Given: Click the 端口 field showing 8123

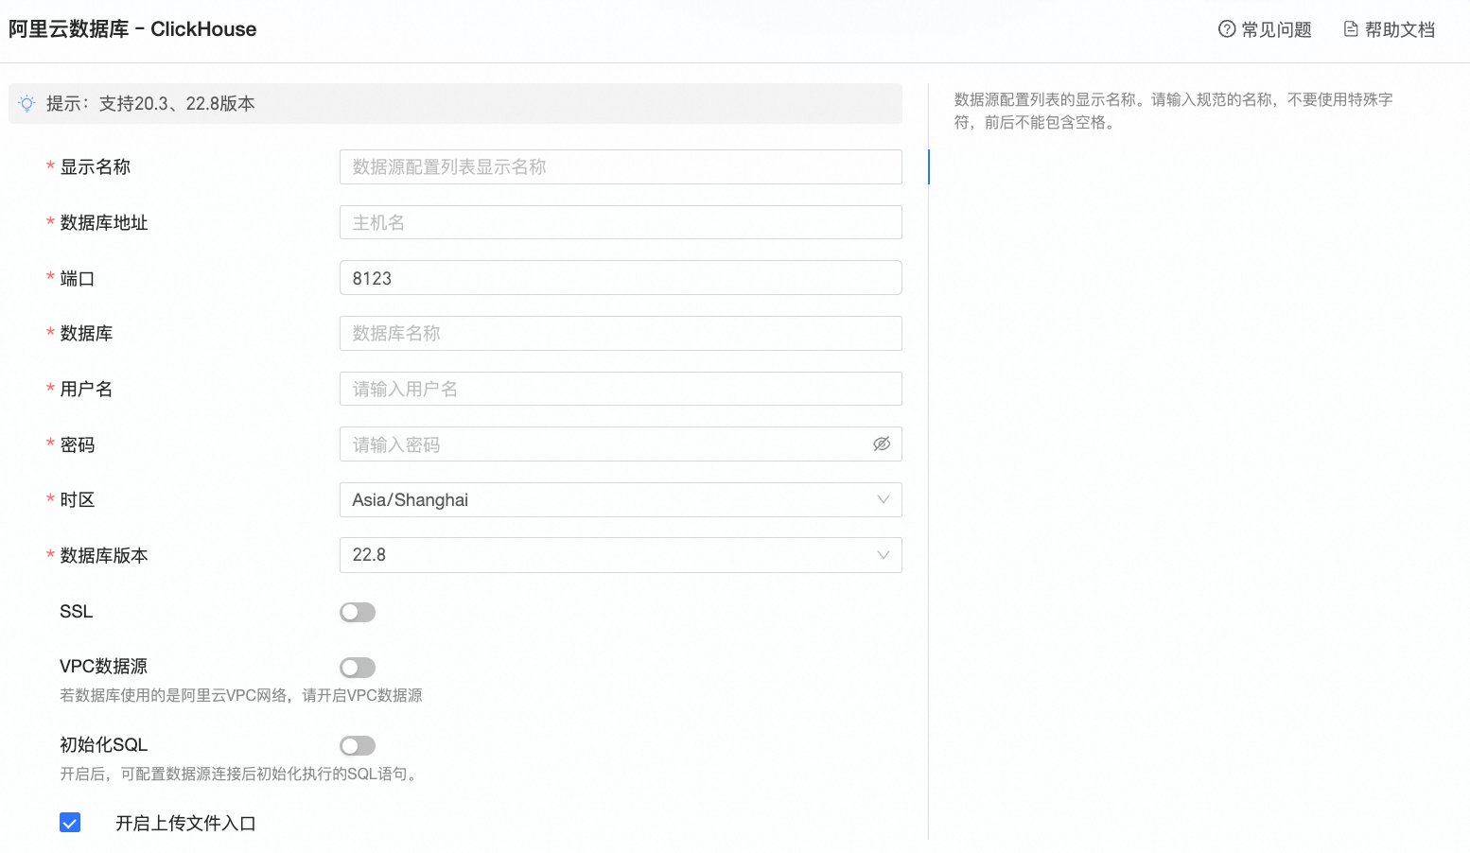Looking at the screenshot, I should [621, 278].
